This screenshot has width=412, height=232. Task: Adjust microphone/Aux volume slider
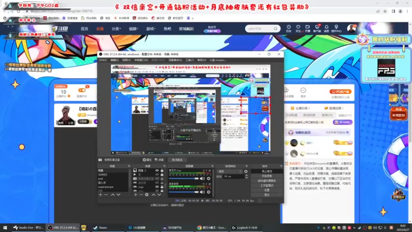point(184,178)
